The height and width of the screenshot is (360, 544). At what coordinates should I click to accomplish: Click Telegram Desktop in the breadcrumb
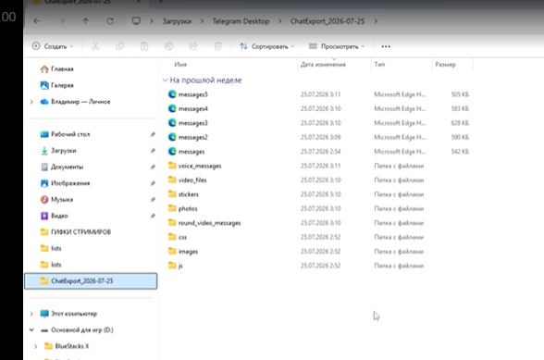(x=241, y=21)
